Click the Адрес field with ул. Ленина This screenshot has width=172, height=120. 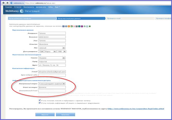click(52, 65)
